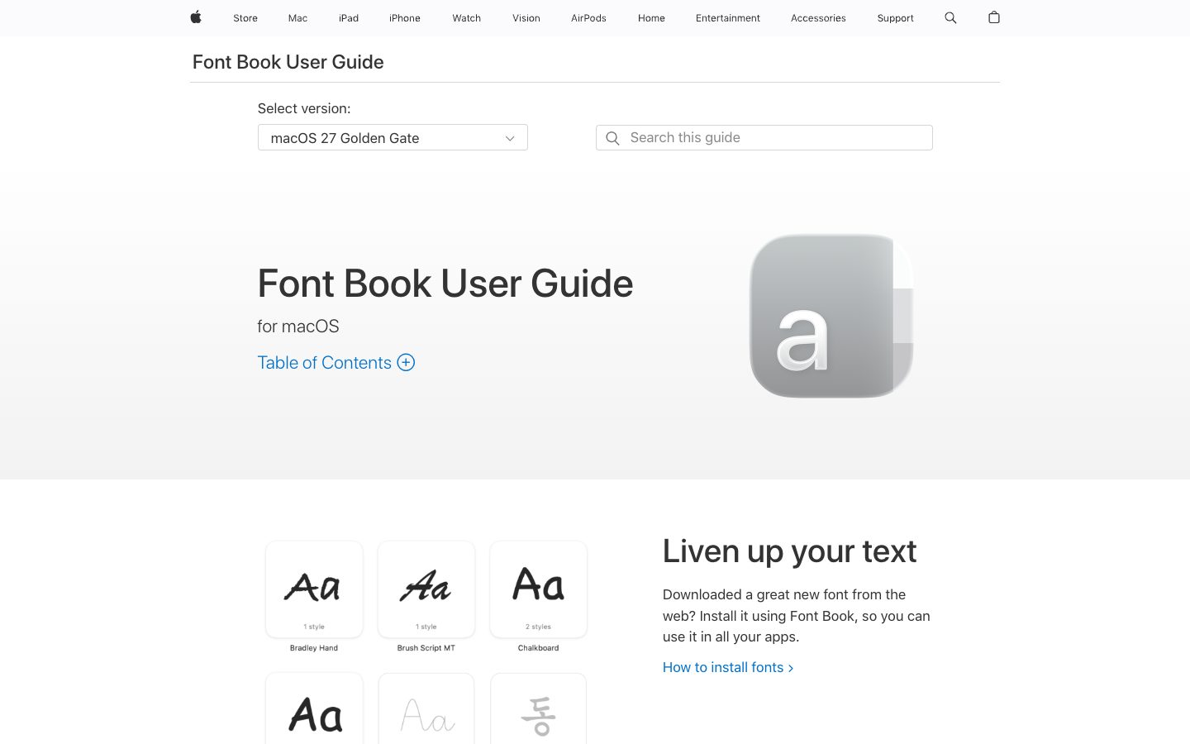Click the Liven up your text heading
Viewport: 1190px width, 744px height.
point(789,551)
